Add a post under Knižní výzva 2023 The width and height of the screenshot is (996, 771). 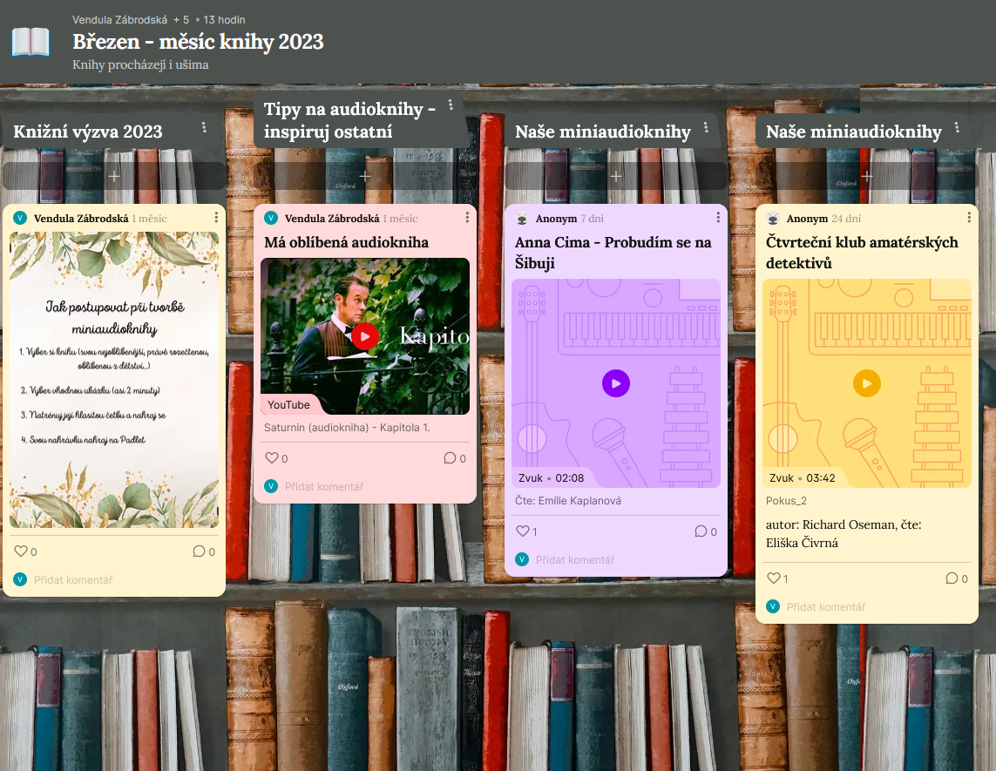[x=114, y=176]
